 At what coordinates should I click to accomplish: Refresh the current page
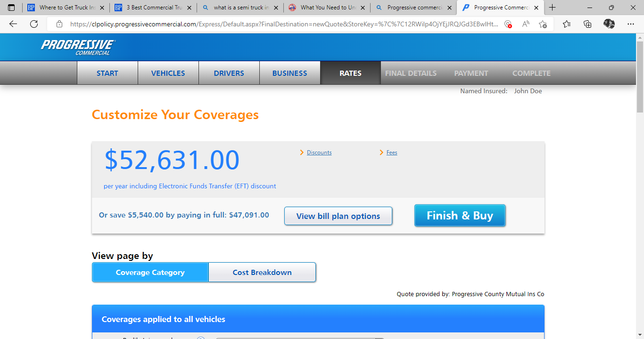(x=34, y=24)
